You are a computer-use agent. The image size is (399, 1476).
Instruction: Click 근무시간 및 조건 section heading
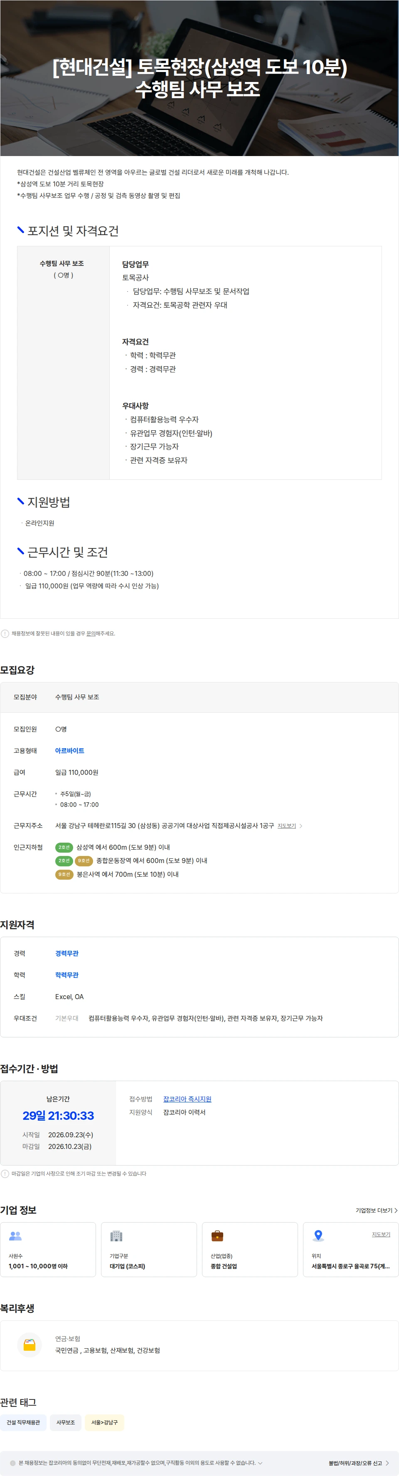pyautogui.click(x=68, y=552)
